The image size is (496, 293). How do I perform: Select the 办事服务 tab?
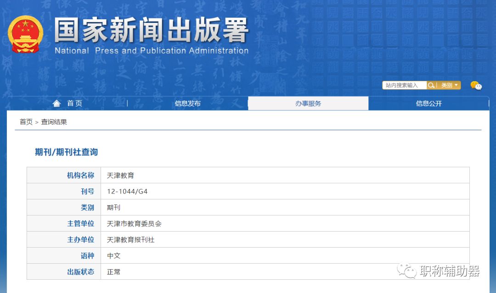click(x=308, y=103)
